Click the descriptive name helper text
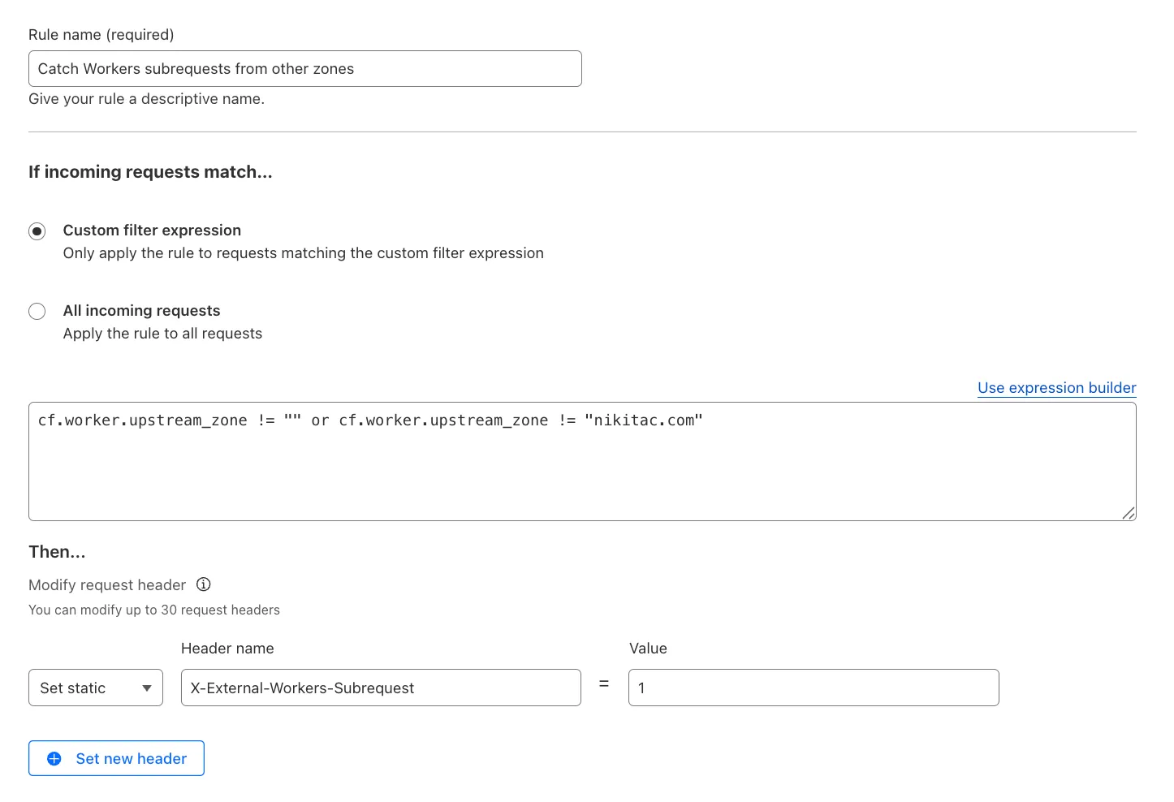 (x=146, y=98)
